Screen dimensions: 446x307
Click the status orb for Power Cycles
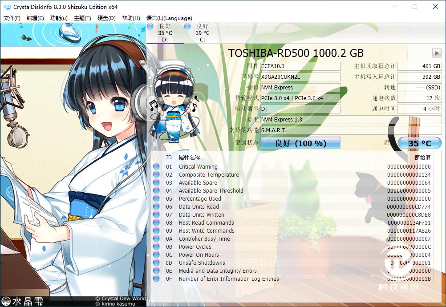(156, 247)
